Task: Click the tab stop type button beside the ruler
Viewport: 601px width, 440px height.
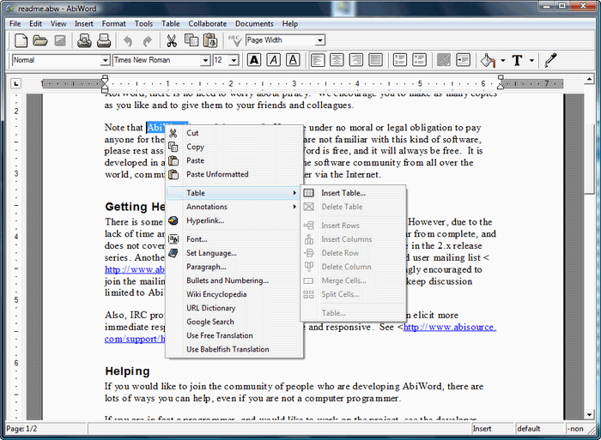Action: [x=15, y=83]
